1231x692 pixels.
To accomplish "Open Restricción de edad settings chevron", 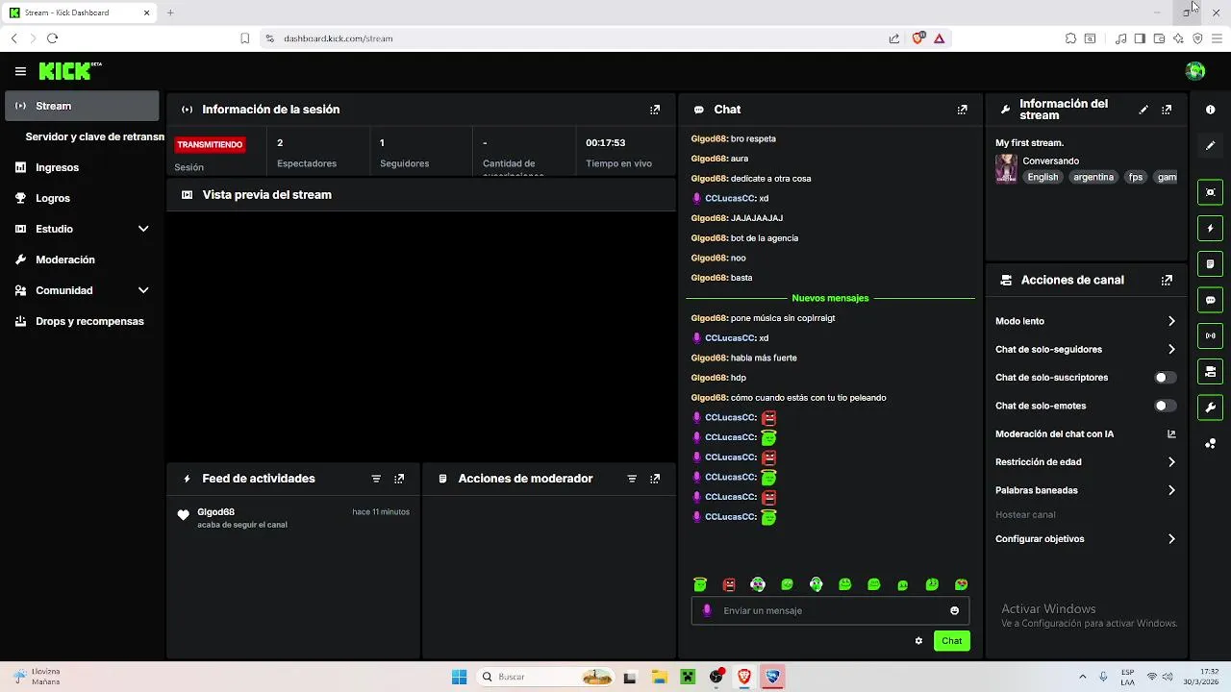I will [1171, 462].
